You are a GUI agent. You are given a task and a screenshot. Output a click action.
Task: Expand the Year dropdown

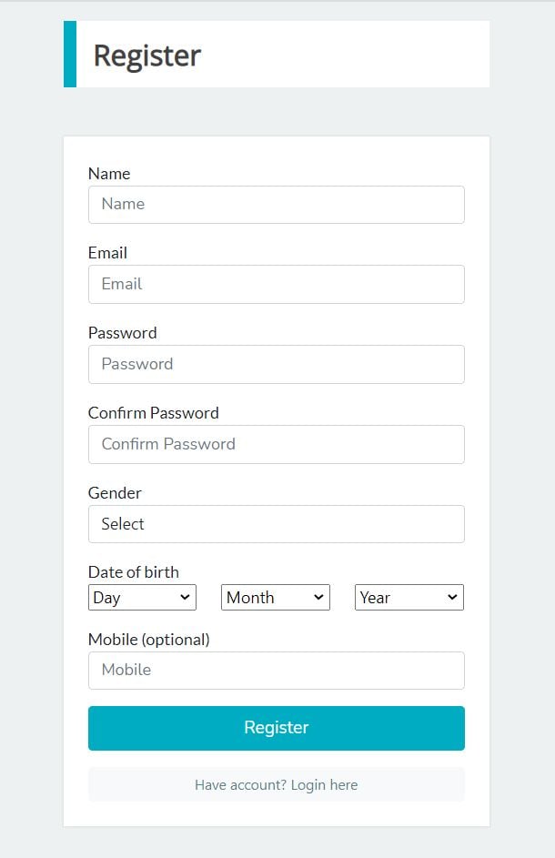(409, 598)
